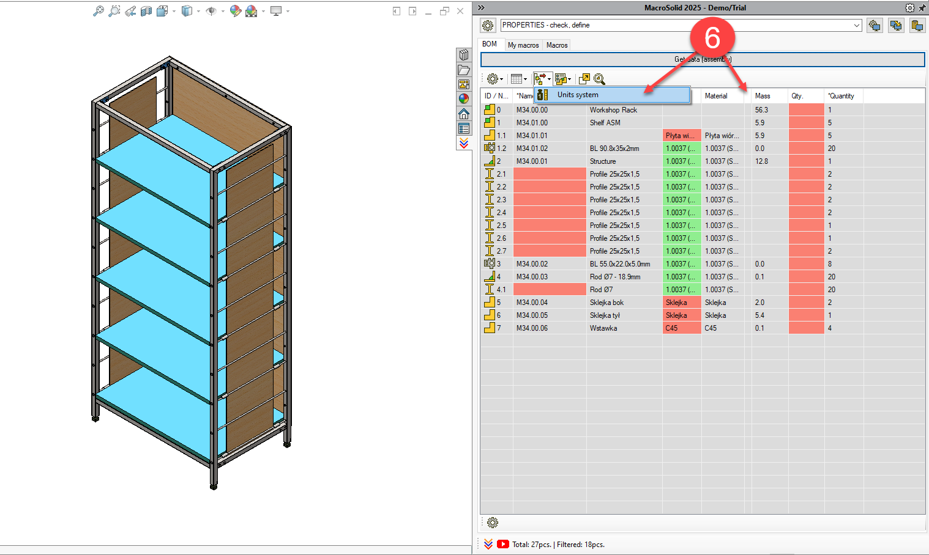The height and width of the screenshot is (555, 929).
Task: Click the *Quantity column header
Action: point(843,96)
